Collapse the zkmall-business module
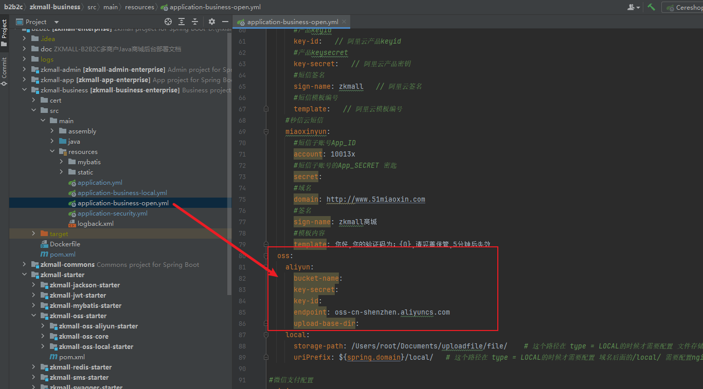Viewport: 703px width, 389px height. tap(25, 90)
